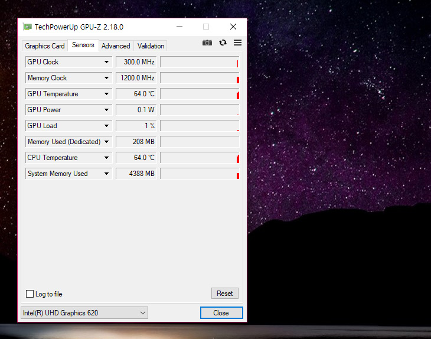
Task: Click the 1200.0 MHz Memory Clock value
Action: click(136, 78)
